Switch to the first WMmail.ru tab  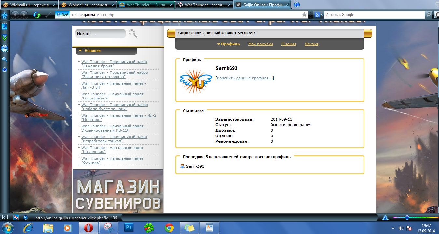coord(29,5)
